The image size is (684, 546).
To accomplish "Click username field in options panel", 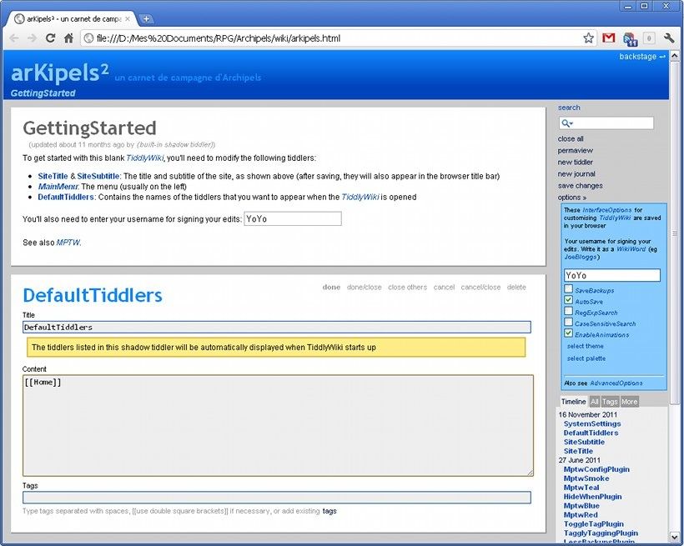I will pyautogui.click(x=612, y=275).
